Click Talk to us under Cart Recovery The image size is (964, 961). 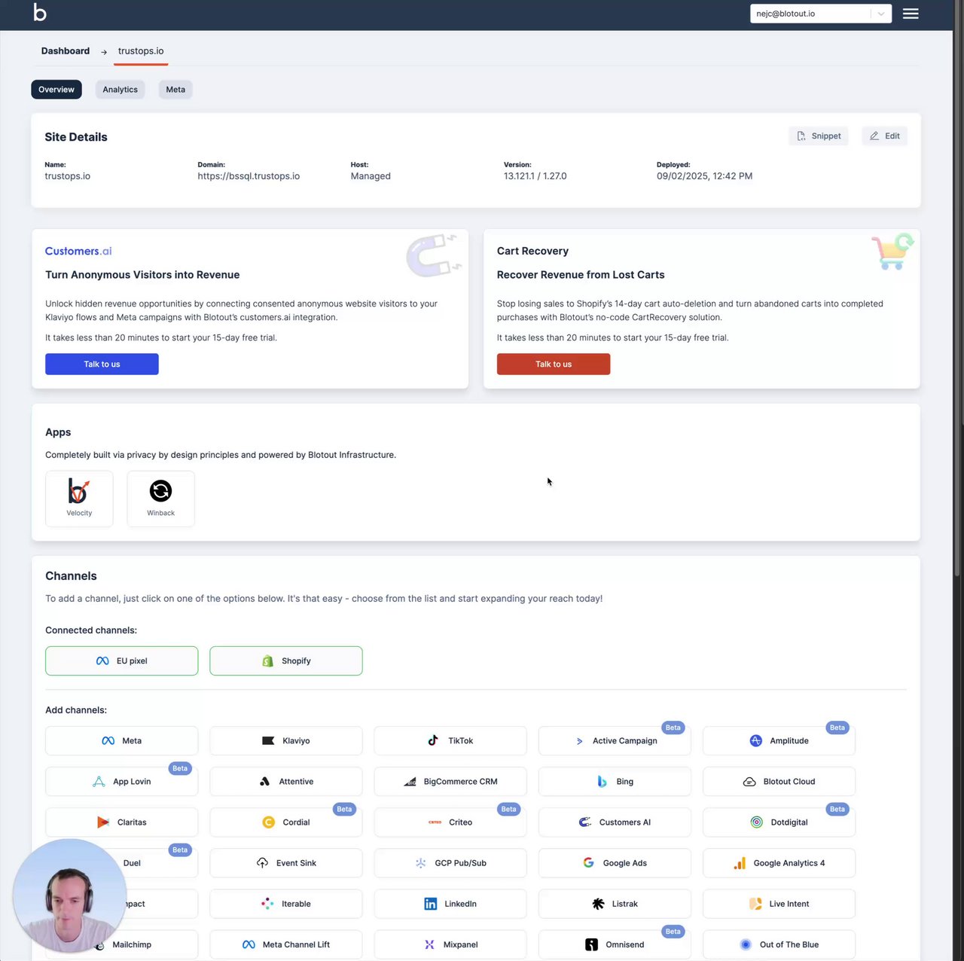(x=554, y=364)
